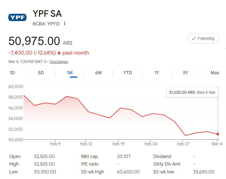Image resolution: width=226 pixels, height=179 pixels.
Task: Open the Disclaimer link
Action: (x=59, y=62)
